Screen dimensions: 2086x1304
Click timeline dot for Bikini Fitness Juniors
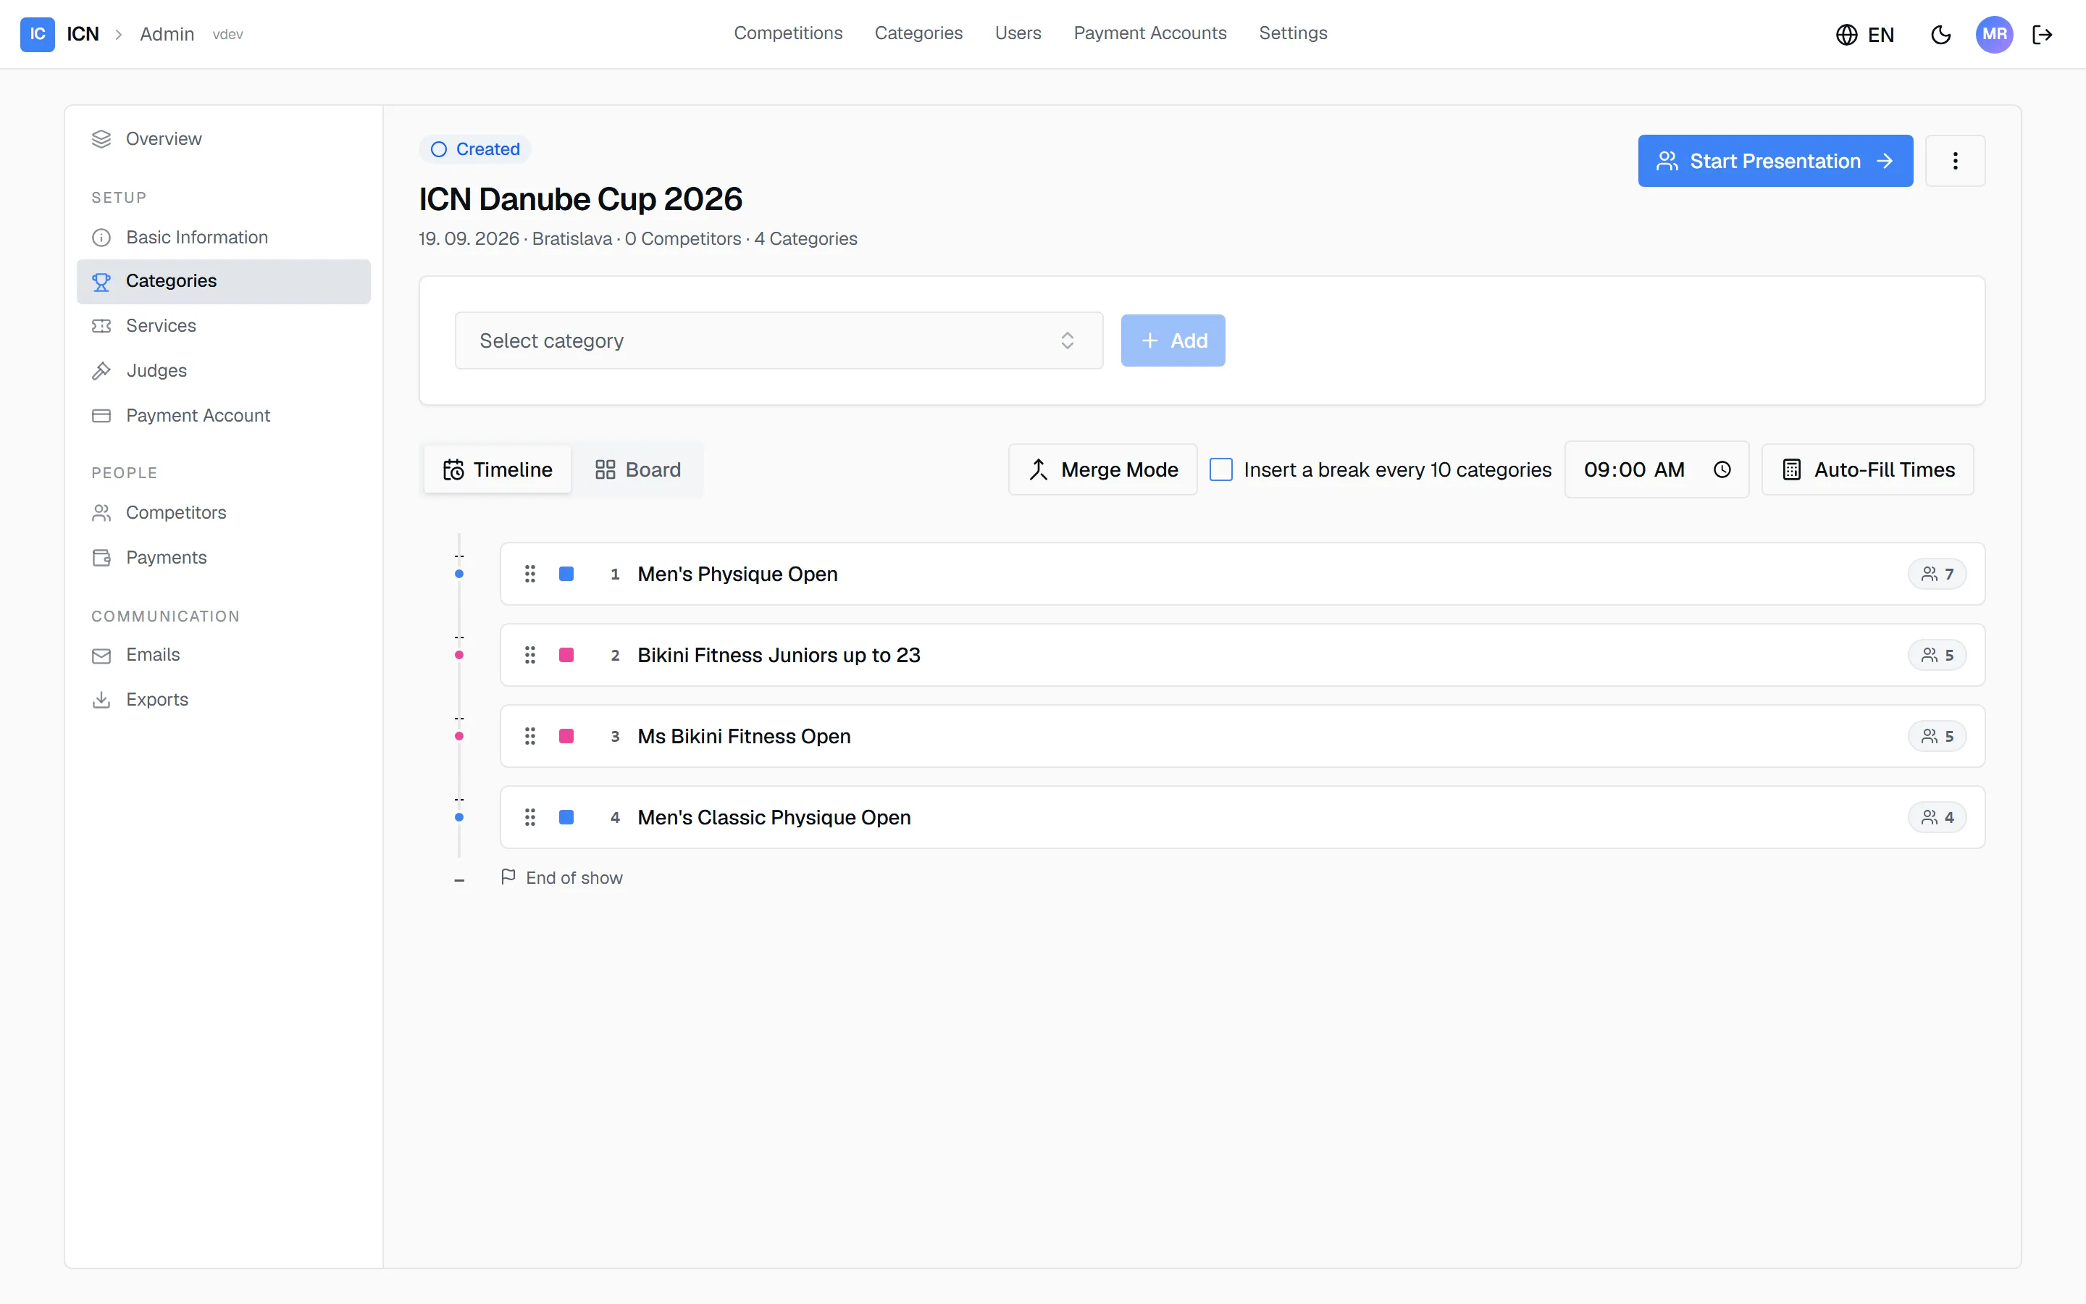[459, 655]
